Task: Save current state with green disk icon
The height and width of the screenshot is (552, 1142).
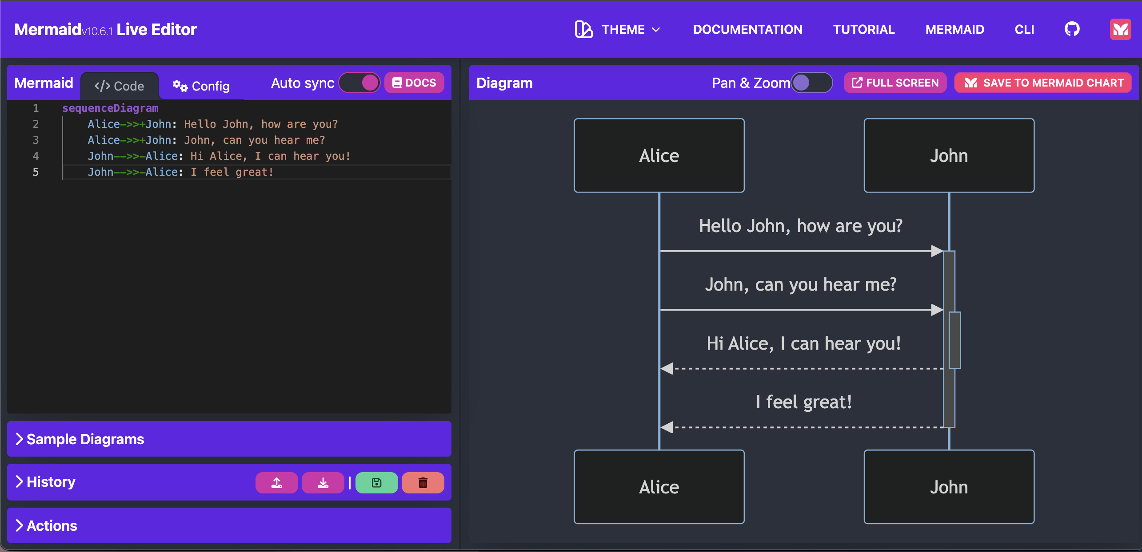Action: point(376,483)
